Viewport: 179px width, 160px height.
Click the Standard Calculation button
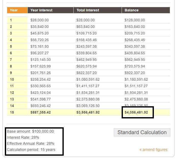[142, 132]
